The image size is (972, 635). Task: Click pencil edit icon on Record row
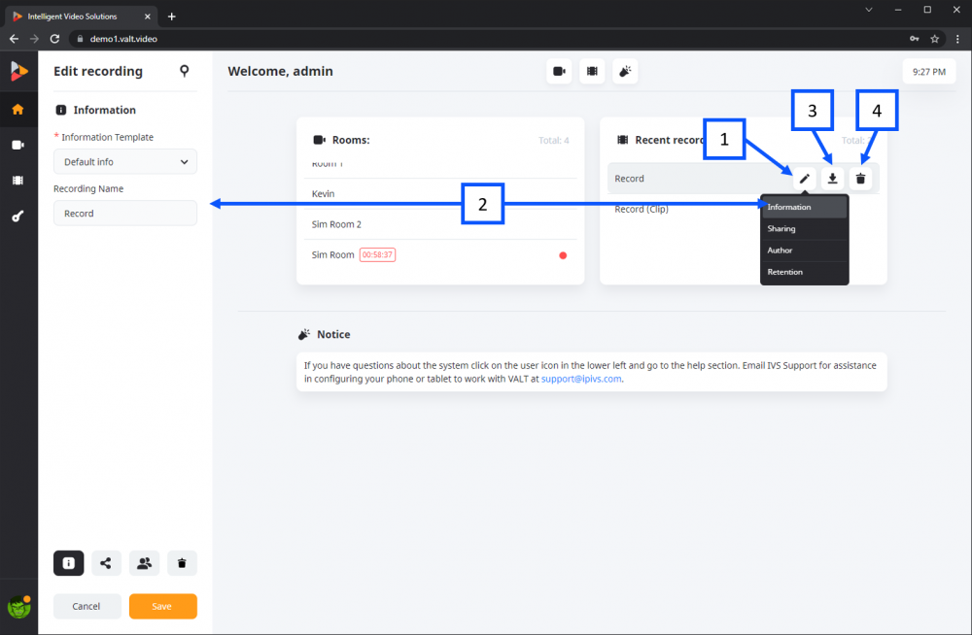[804, 179]
